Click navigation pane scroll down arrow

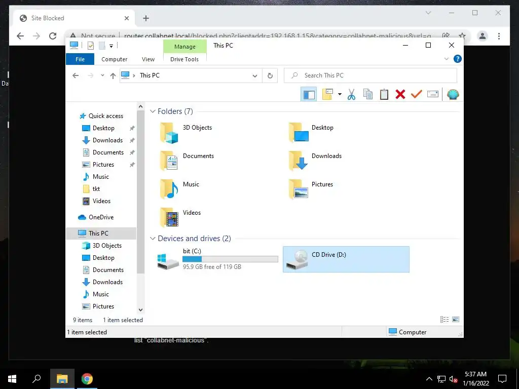[x=141, y=310]
